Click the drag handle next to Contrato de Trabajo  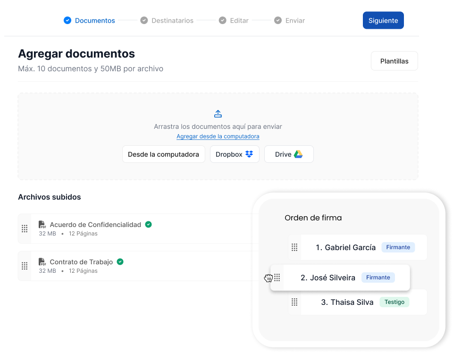(25, 266)
